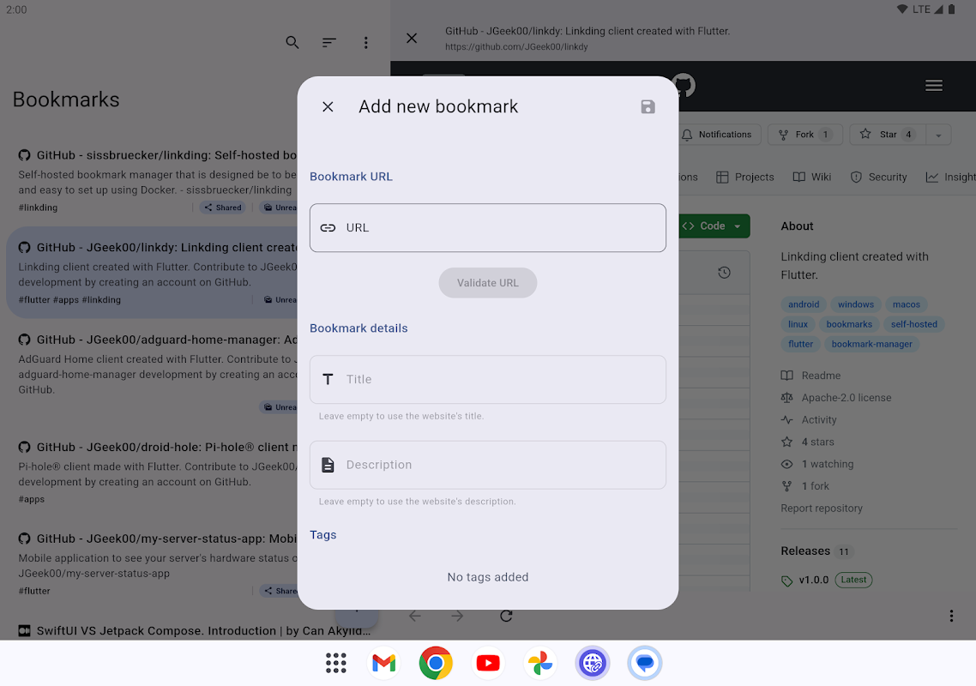Focus the Bookmark URL input field
976x686 pixels.
click(487, 228)
